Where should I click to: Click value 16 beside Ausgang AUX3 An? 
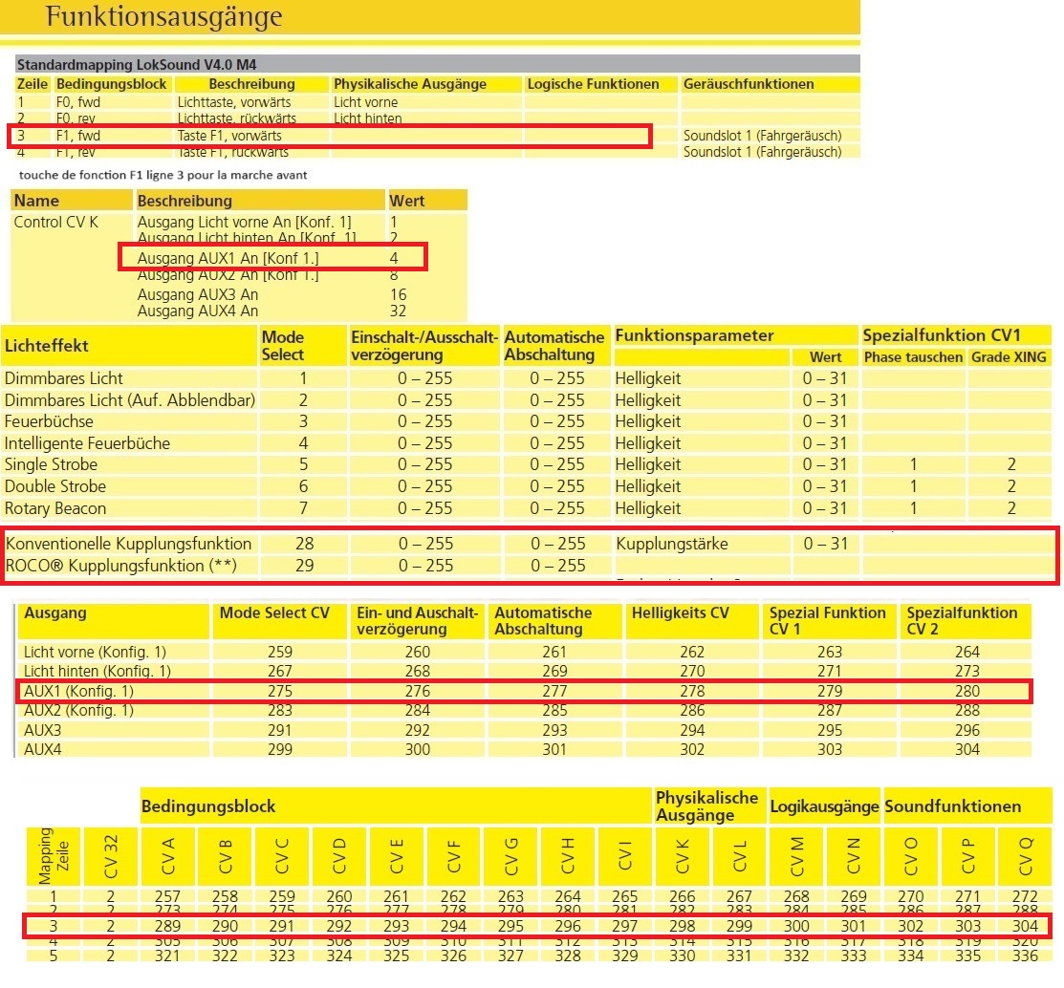click(399, 295)
